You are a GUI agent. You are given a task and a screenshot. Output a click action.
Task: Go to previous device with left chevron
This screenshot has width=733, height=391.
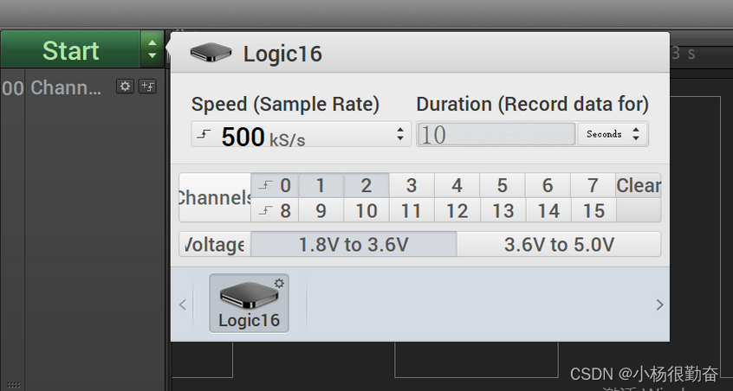(183, 304)
